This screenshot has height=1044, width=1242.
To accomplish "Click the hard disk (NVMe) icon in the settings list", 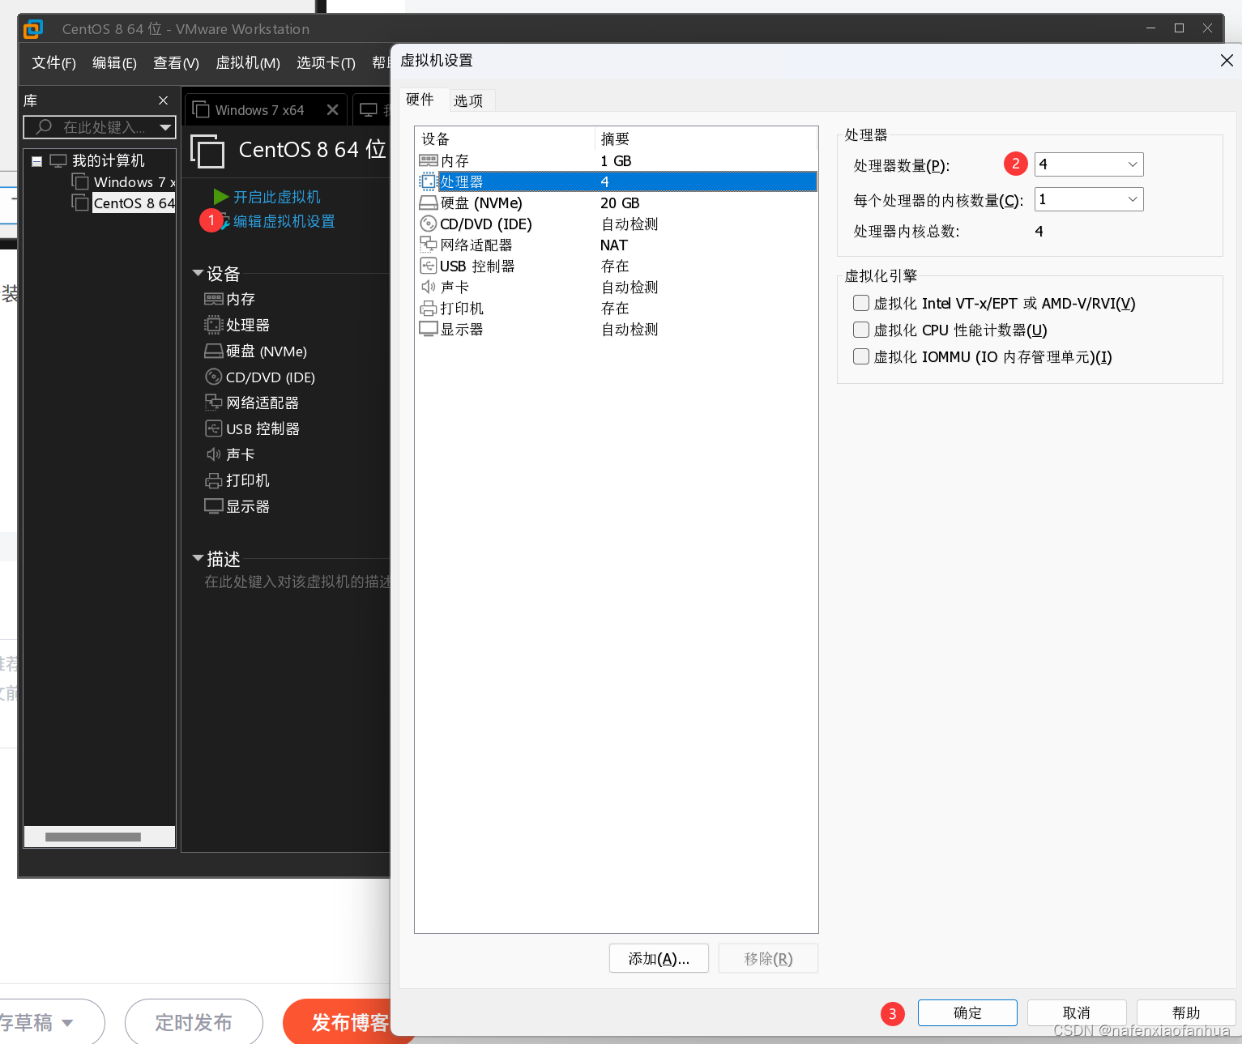I will (429, 202).
